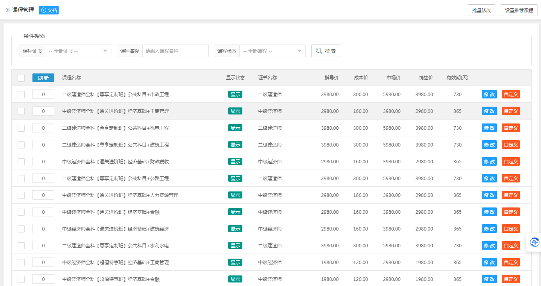The width and height of the screenshot is (541, 286).
Task: Click 730 validity days in 公共科目+建筑工程 row
Action: (457, 145)
